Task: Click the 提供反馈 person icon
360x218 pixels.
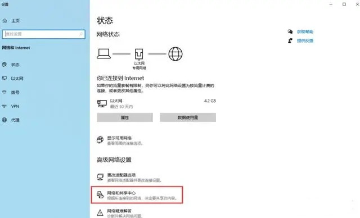Action: pyautogui.click(x=290, y=40)
